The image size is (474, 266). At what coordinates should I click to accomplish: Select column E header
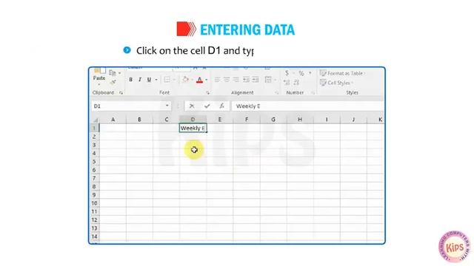[x=220, y=120]
